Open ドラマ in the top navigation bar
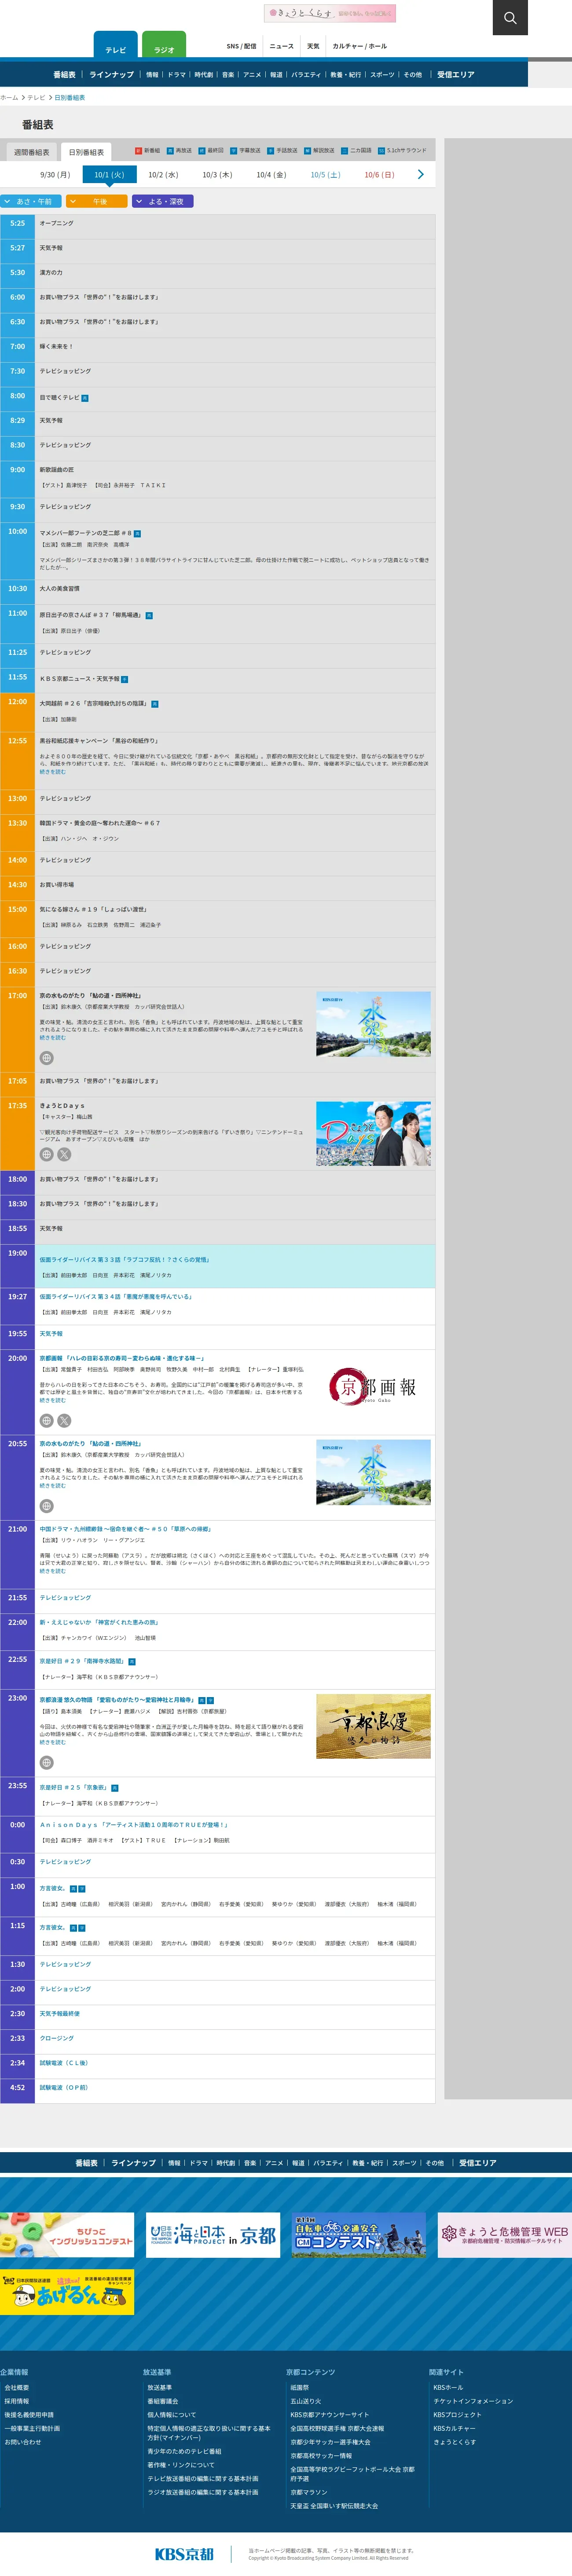 coord(177,74)
